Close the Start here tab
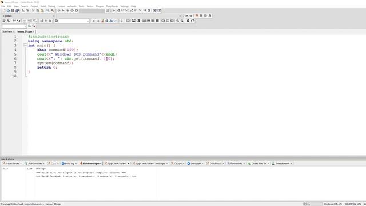366x206 pixels. [14, 31]
